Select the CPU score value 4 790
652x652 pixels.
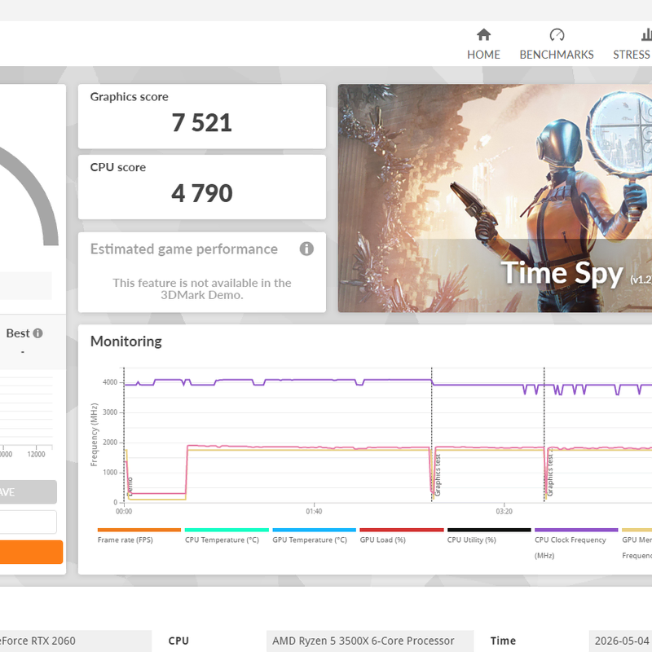[201, 193]
